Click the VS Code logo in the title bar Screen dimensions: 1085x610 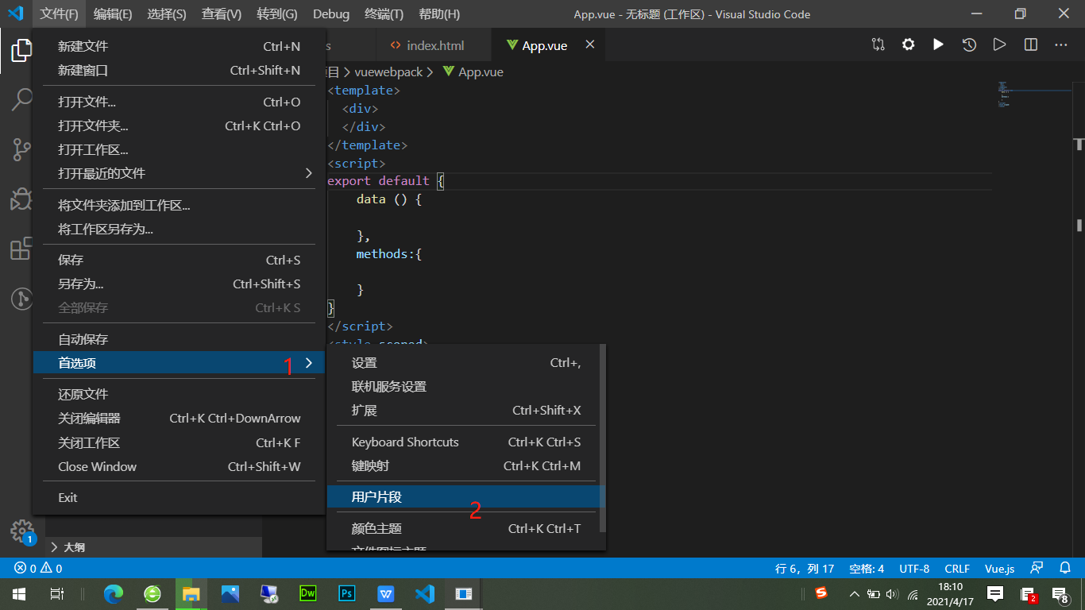coord(15,14)
